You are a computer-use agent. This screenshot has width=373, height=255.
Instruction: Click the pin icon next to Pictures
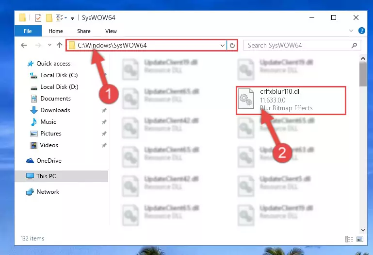[x=104, y=134]
